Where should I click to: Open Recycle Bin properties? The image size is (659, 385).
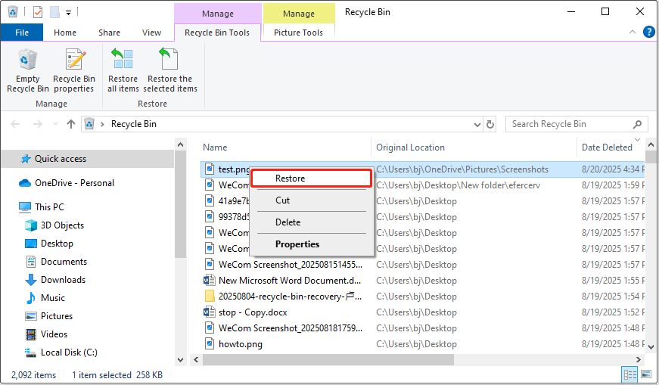(74, 70)
